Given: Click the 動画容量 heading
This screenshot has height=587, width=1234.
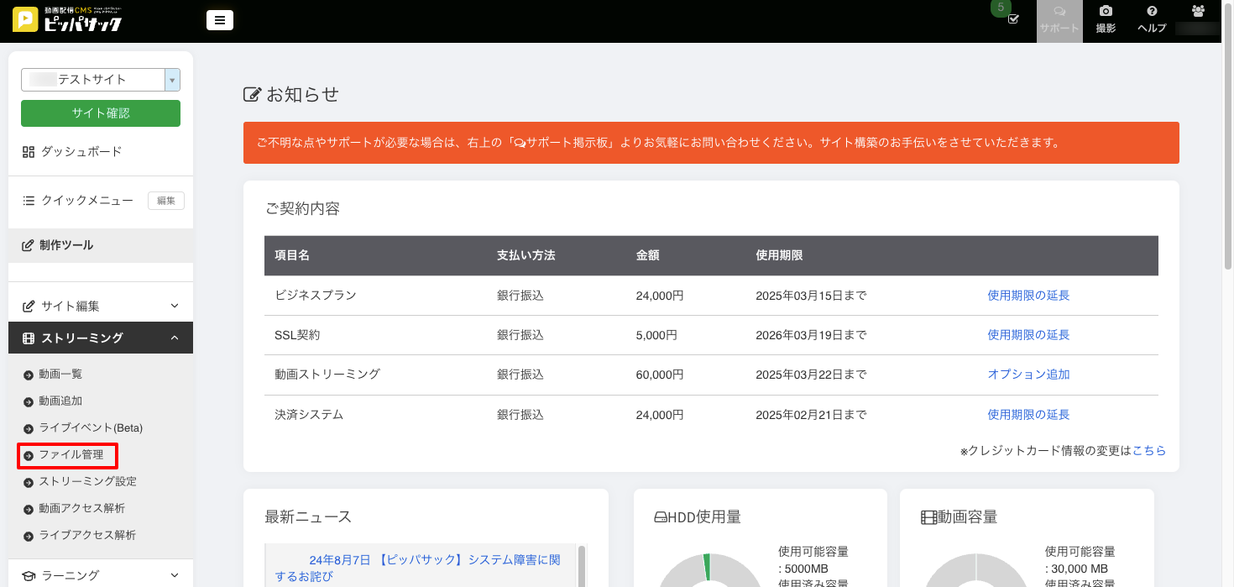Looking at the screenshot, I should [x=959, y=517].
